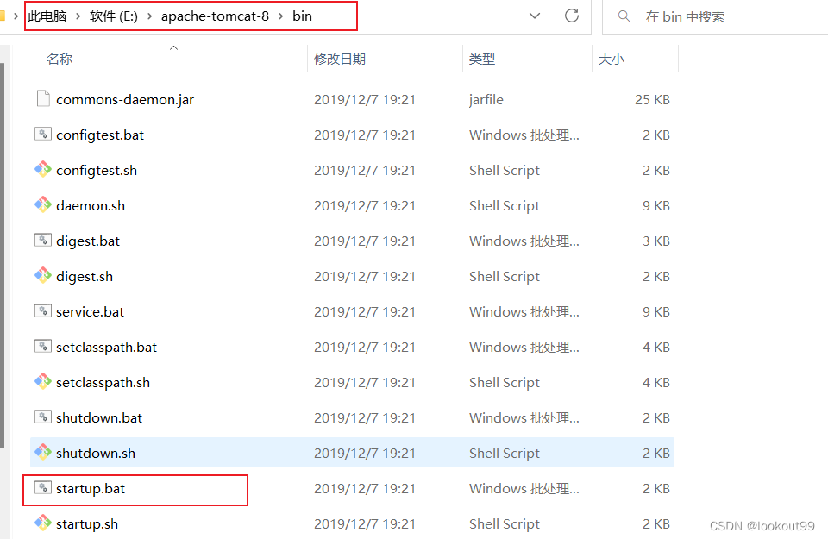Viewport: 828px width, 539px height.
Task: Expand the chevron after 此电脑 in path
Action: [x=78, y=16]
